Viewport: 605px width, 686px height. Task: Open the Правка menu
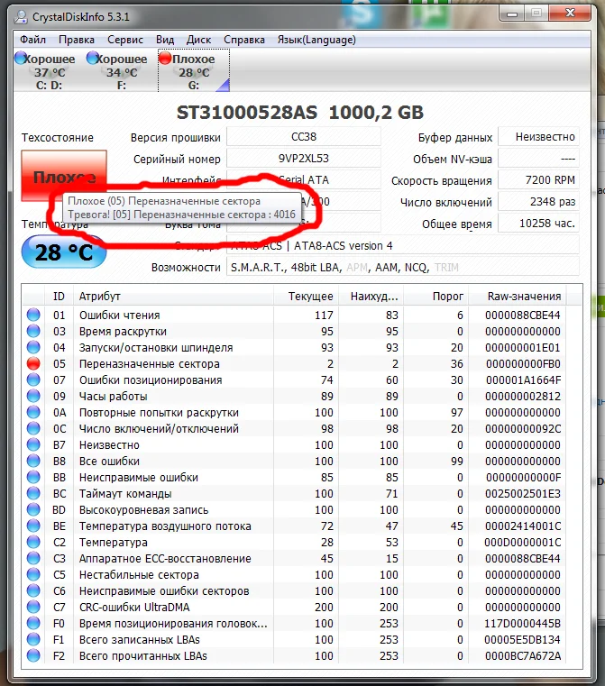77,40
